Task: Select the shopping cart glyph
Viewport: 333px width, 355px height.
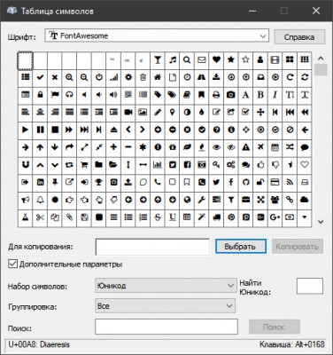Action: pos(84,165)
